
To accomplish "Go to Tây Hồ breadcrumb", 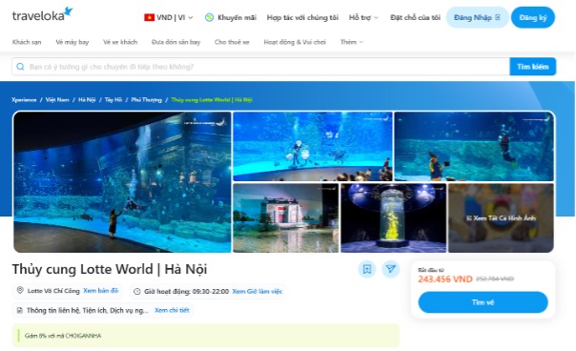I will click(x=113, y=99).
